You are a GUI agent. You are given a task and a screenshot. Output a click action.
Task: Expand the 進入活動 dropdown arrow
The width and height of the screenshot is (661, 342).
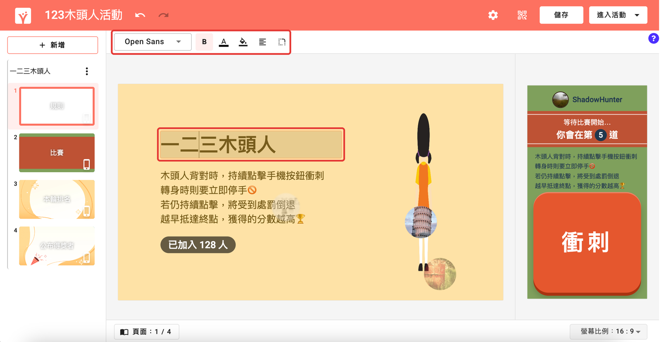pyautogui.click(x=637, y=15)
